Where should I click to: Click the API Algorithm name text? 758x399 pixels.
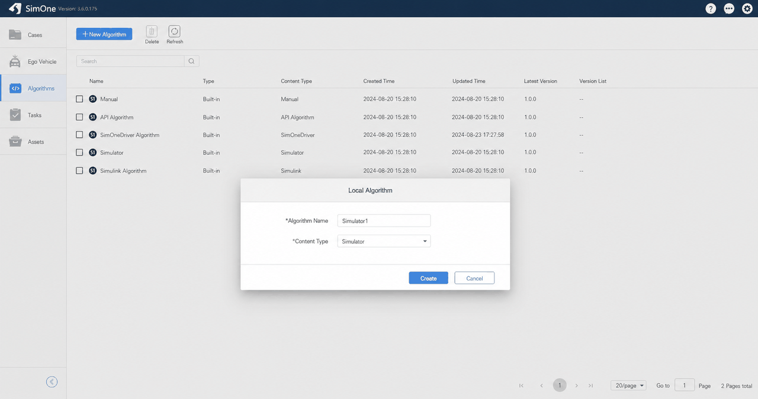[x=117, y=117]
